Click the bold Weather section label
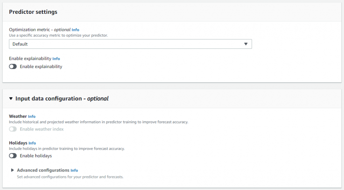 click(18, 116)
